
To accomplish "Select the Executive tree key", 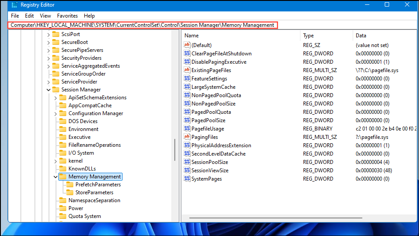I will 79,137.
